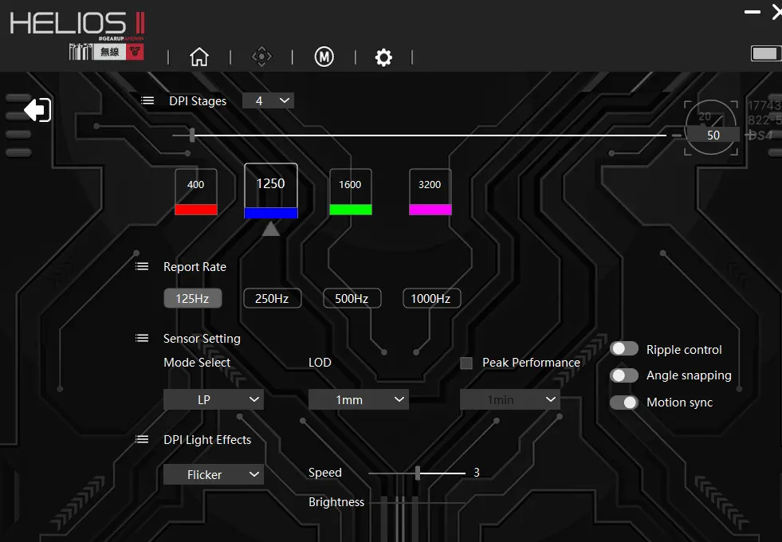Click the Brightness slider track
This screenshot has height=542, width=782.
pos(418,503)
